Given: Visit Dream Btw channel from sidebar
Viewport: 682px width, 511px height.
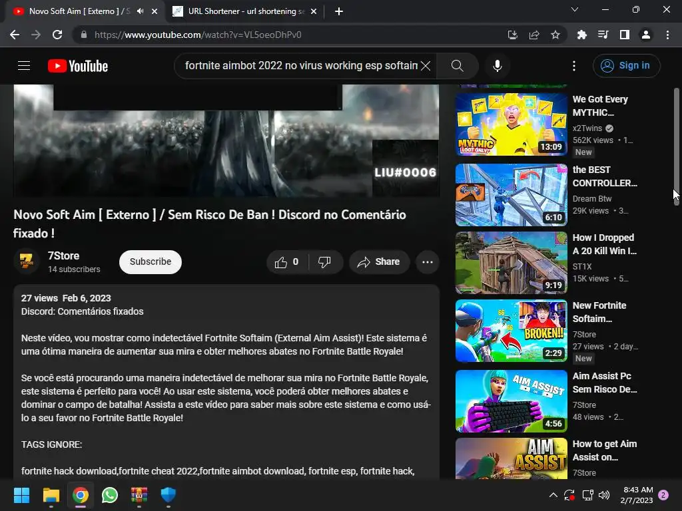Looking at the screenshot, I should pyautogui.click(x=592, y=198).
